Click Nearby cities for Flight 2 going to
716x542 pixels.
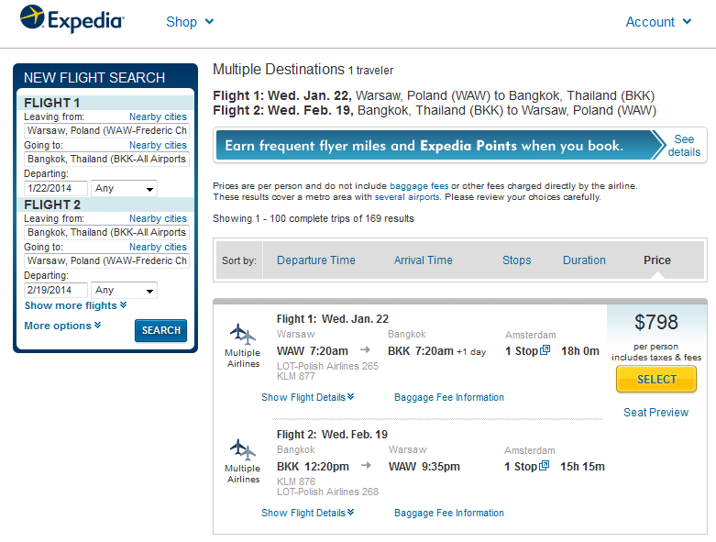158,247
